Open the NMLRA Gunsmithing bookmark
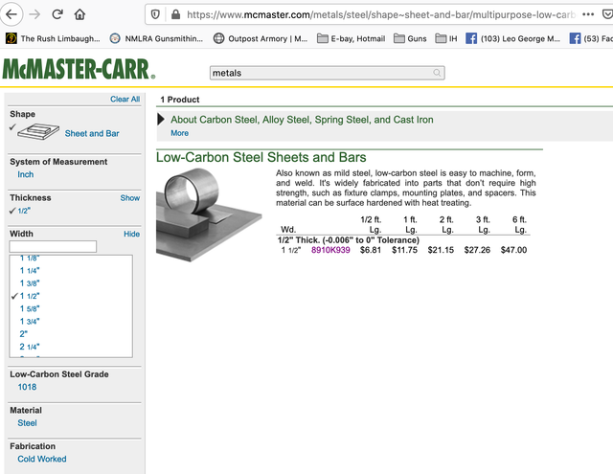The image size is (613, 474). [x=156, y=38]
